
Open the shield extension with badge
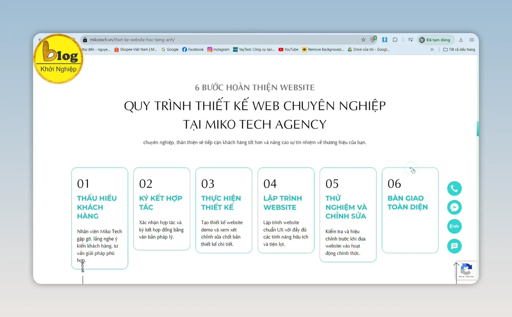click(373, 39)
